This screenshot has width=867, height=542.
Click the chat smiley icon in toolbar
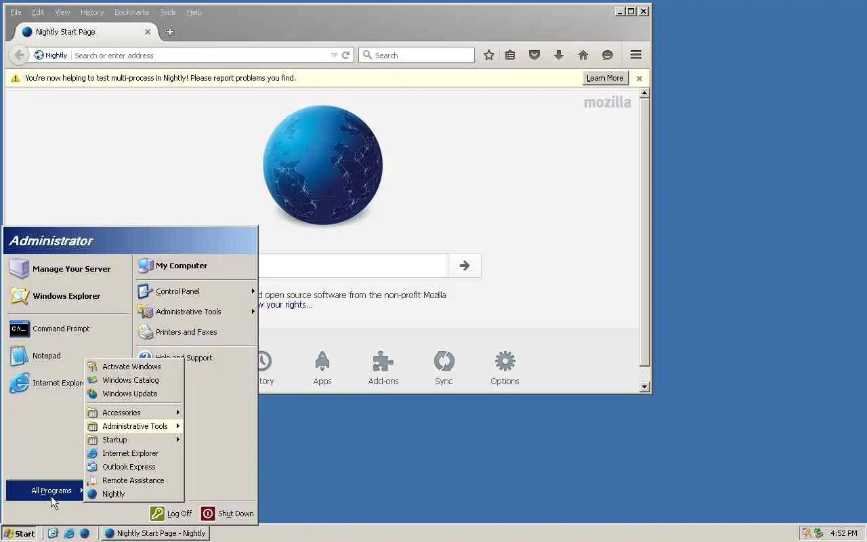click(x=608, y=55)
